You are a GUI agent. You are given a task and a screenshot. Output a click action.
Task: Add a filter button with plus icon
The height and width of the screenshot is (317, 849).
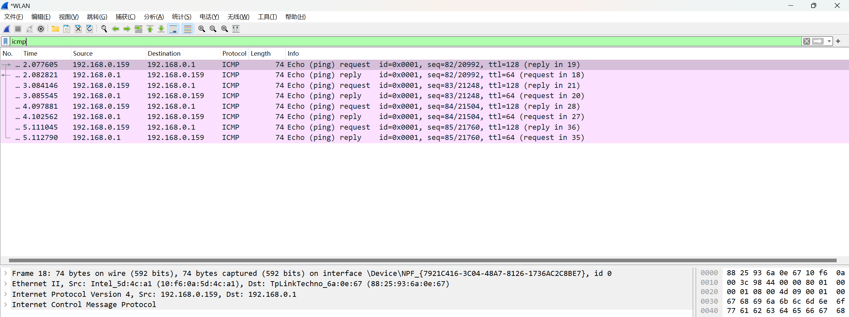(x=838, y=41)
